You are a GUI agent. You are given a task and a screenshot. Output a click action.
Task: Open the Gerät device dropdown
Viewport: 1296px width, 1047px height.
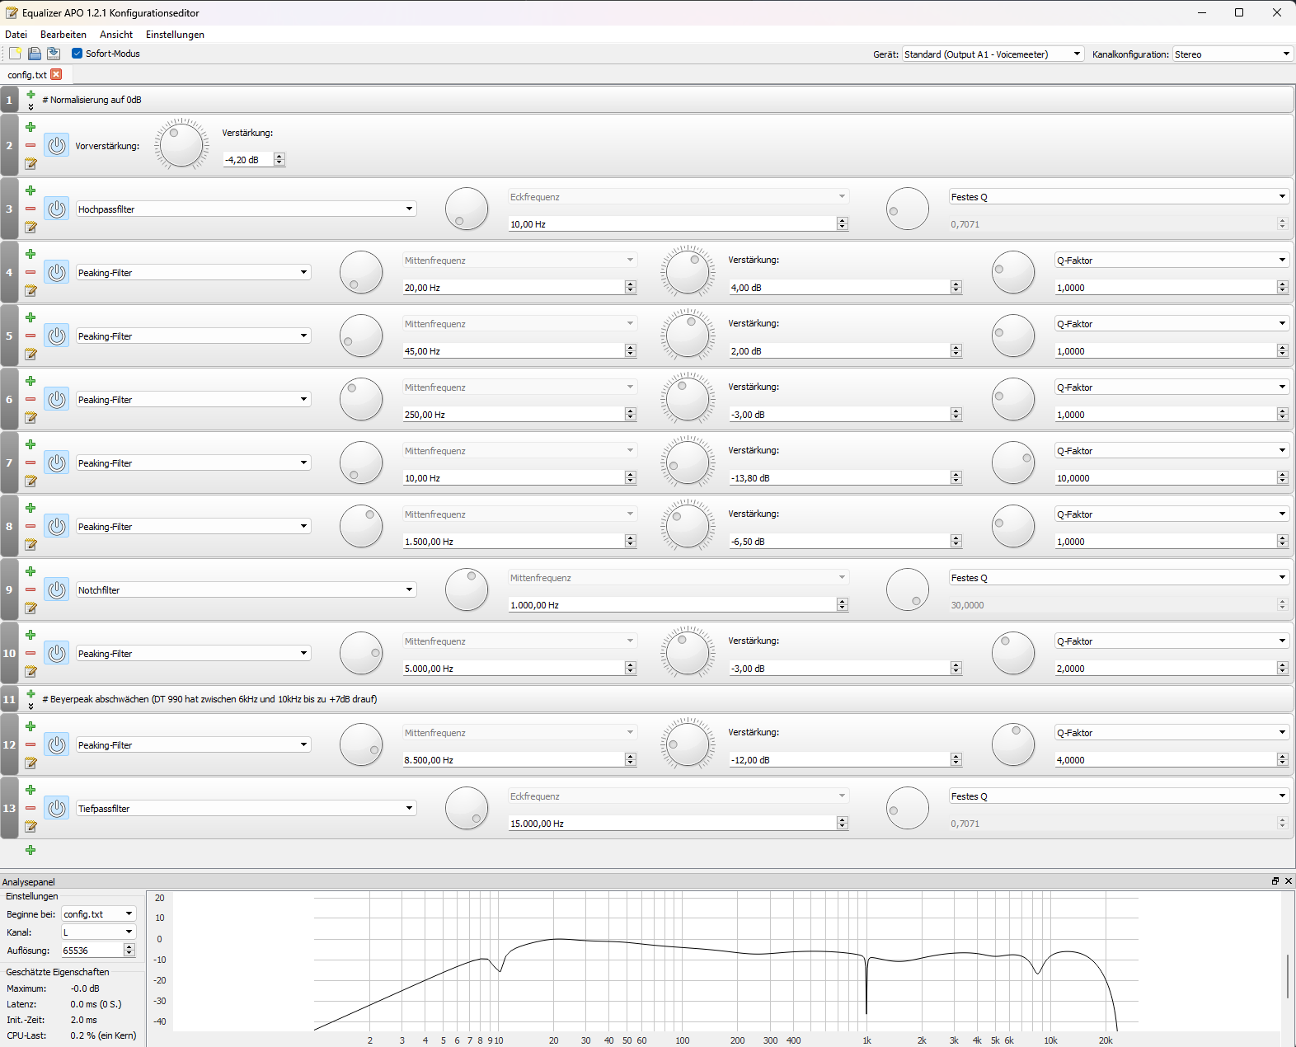point(993,54)
